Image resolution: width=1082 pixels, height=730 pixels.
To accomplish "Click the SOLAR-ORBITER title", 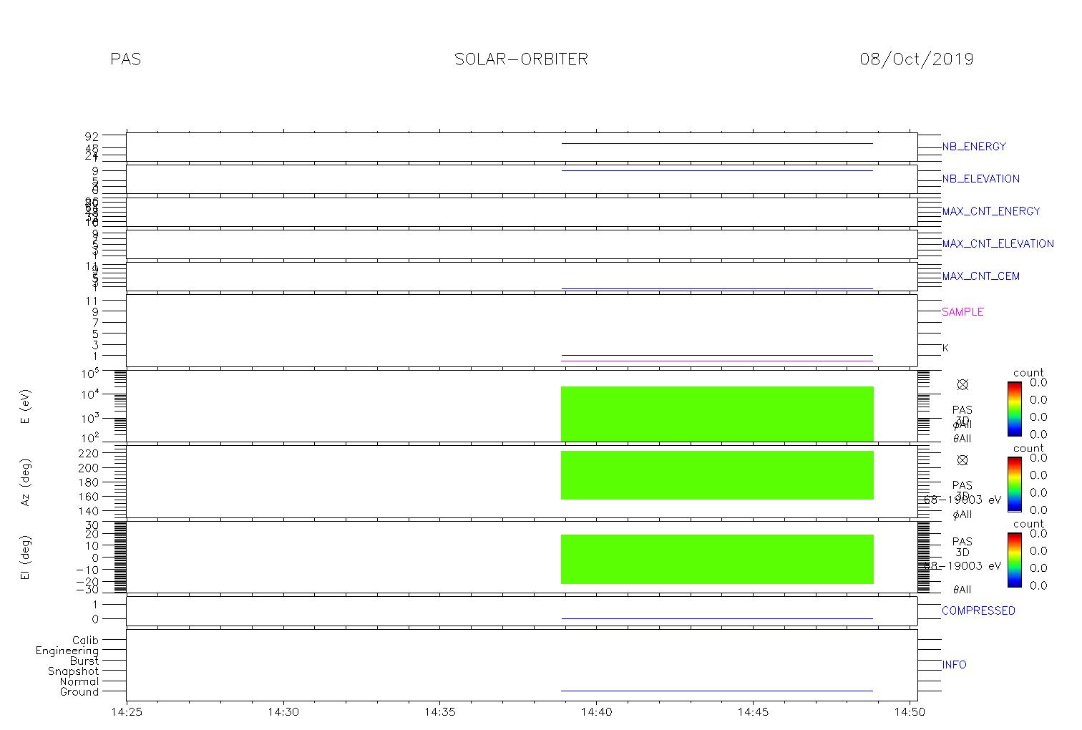I will [x=521, y=59].
